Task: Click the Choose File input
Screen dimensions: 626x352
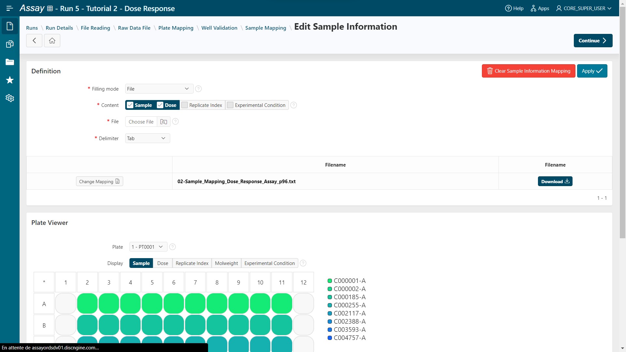Action: [x=141, y=122]
